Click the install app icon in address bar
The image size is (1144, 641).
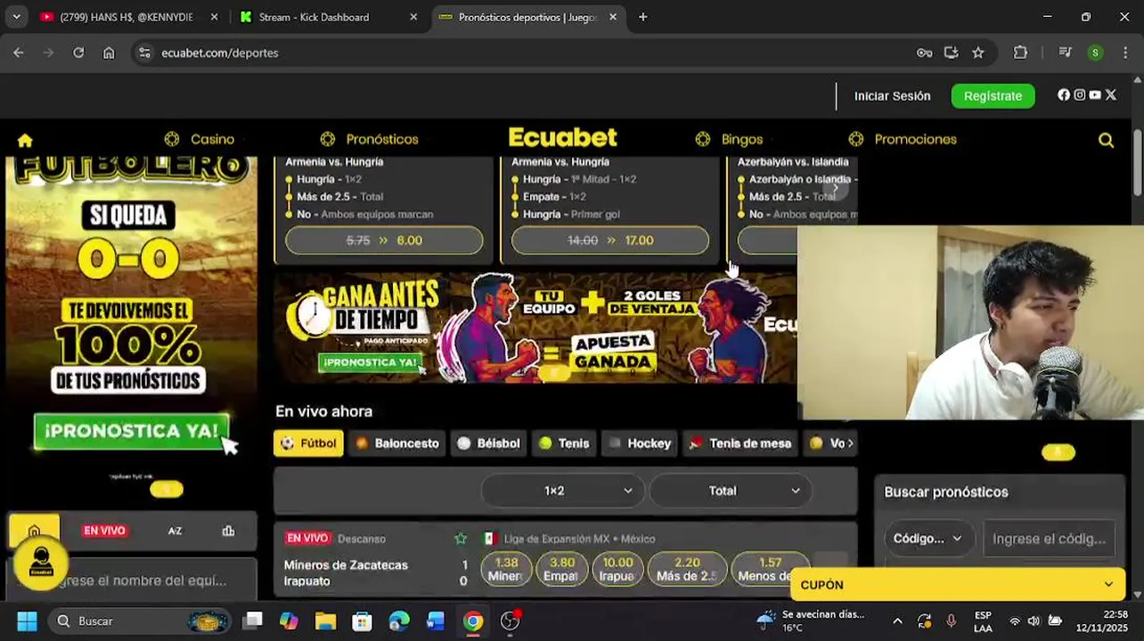[x=952, y=53]
